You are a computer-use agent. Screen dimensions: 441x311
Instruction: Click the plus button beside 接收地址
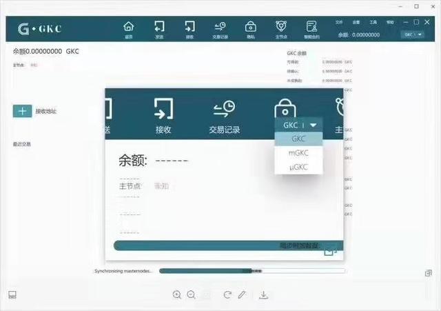(x=23, y=111)
